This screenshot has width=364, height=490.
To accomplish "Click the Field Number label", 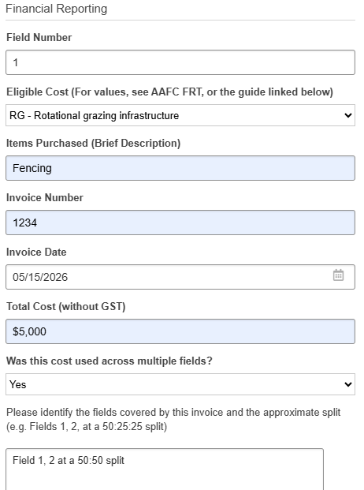I will point(39,37).
